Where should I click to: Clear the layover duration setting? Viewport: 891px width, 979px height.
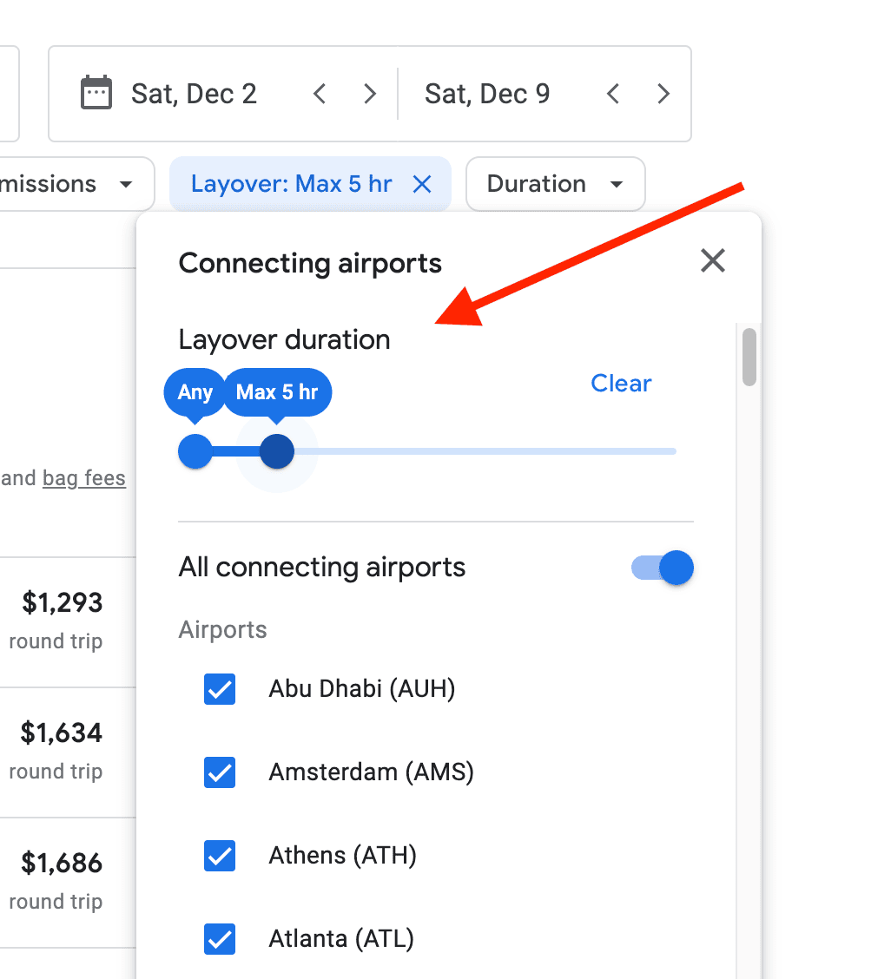click(x=621, y=384)
